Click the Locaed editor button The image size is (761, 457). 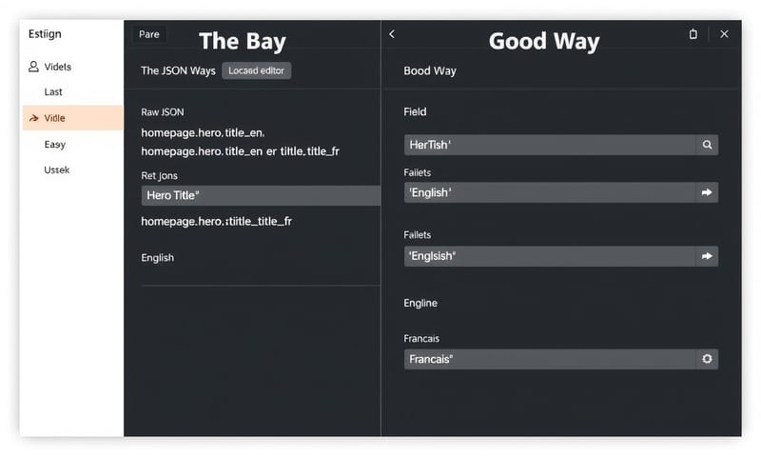257,70
